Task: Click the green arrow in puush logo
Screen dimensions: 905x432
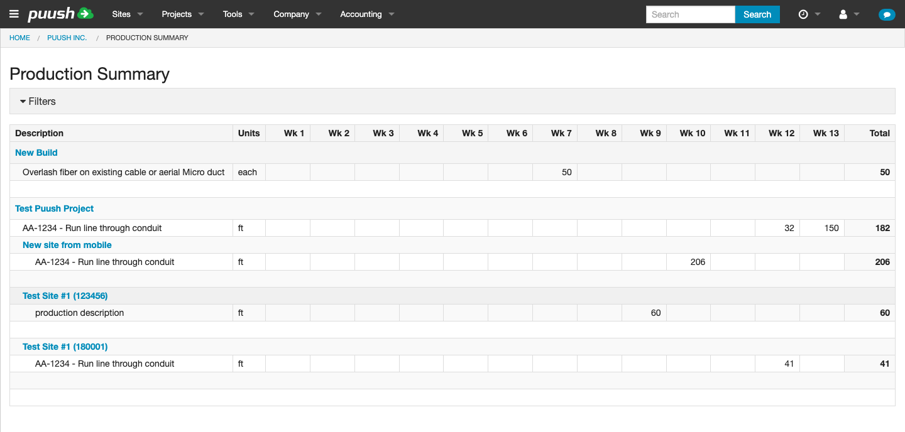Action: pyautogui.click(x=84, y=13)
